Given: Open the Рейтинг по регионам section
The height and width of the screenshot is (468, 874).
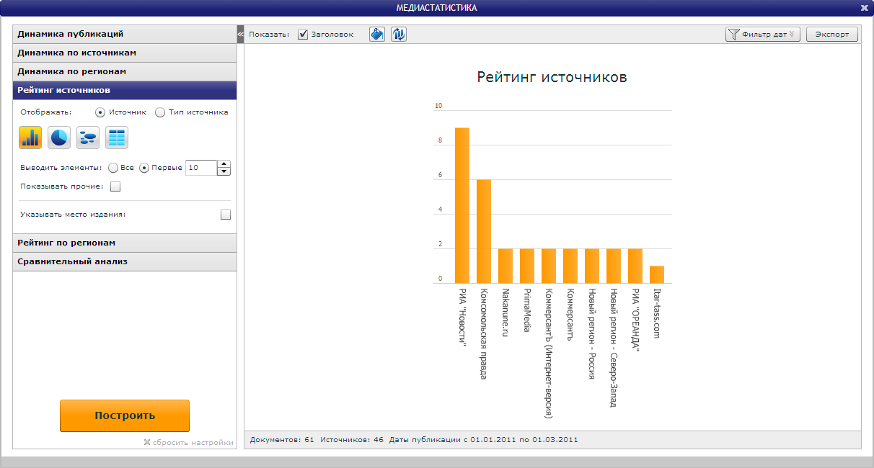Looking at the screenshot, I should click(125, 243).
